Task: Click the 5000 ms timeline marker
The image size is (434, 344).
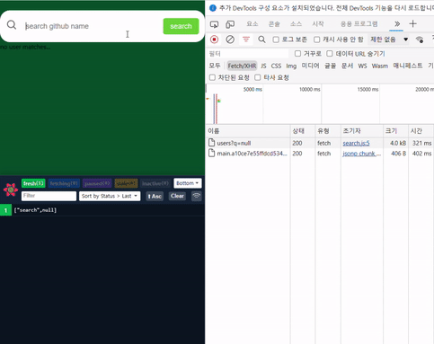Action: (252, 89)
